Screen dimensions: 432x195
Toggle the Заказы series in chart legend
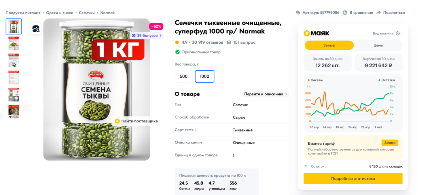click(315, 80)
